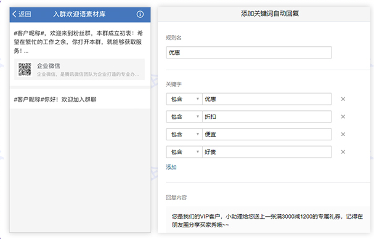Viewport: 374px width, 239px height.
Task: Select the welcome message 欢迎加入群聊
Action: point(80,99)
